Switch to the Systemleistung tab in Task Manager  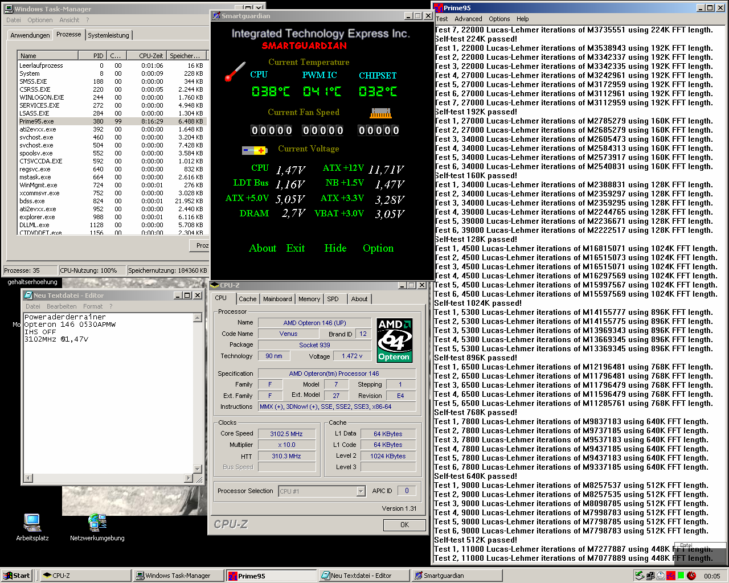[x=108, y=34]
